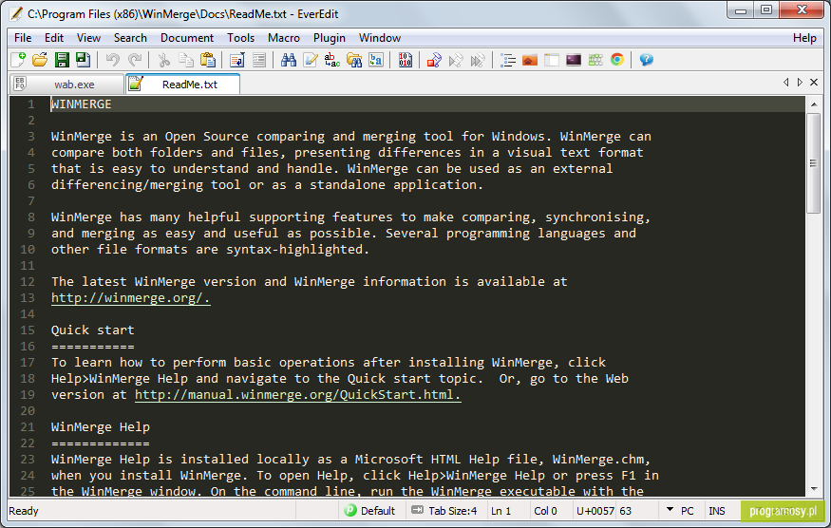This screenshot has width=831, height=528.
Task: Paste from clipboard icon
Action: 208,60
